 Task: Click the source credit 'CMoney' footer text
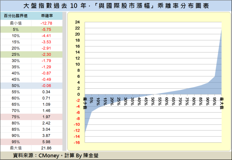pos(49,156)
